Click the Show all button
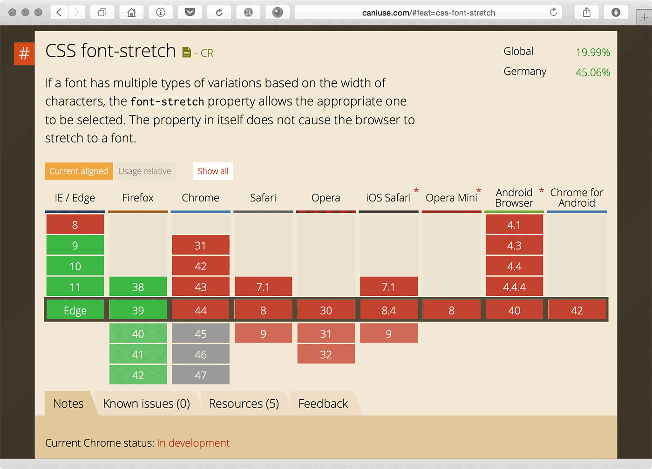The height and width of the screenshot is (469, 652). pyautogui.click(x=213, y=171)
